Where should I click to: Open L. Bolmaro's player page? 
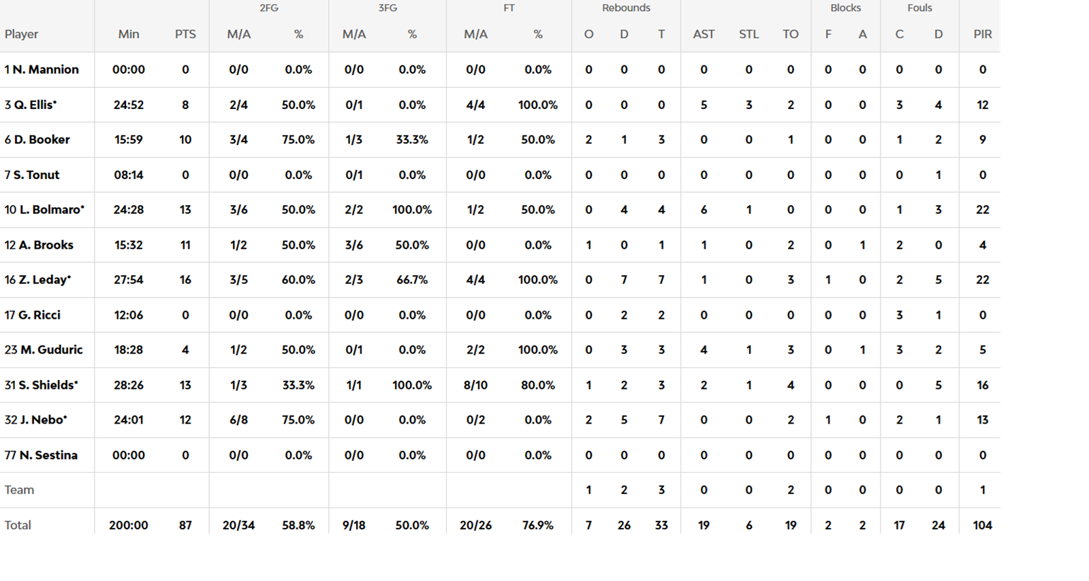point(48,210)
